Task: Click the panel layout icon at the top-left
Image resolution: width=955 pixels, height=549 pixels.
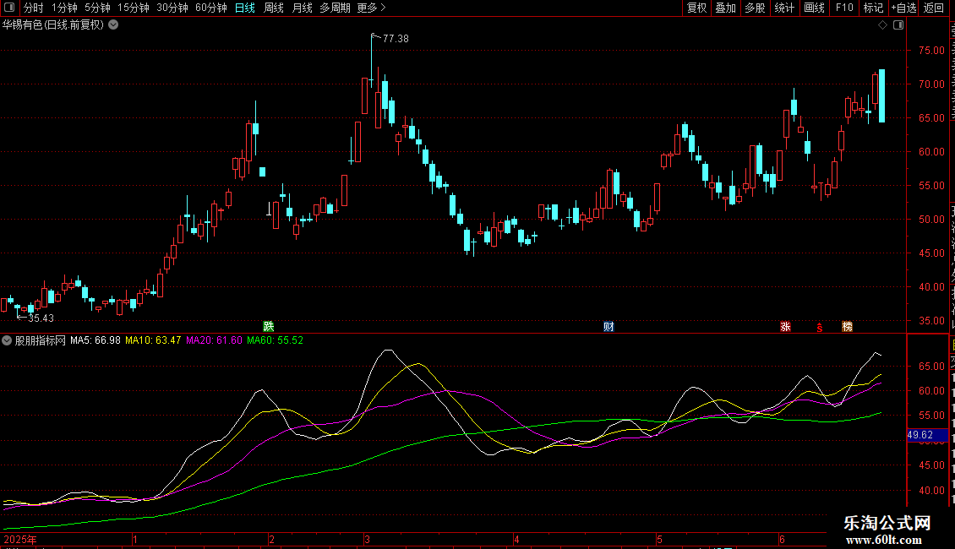Action: (x=9, y=8)
